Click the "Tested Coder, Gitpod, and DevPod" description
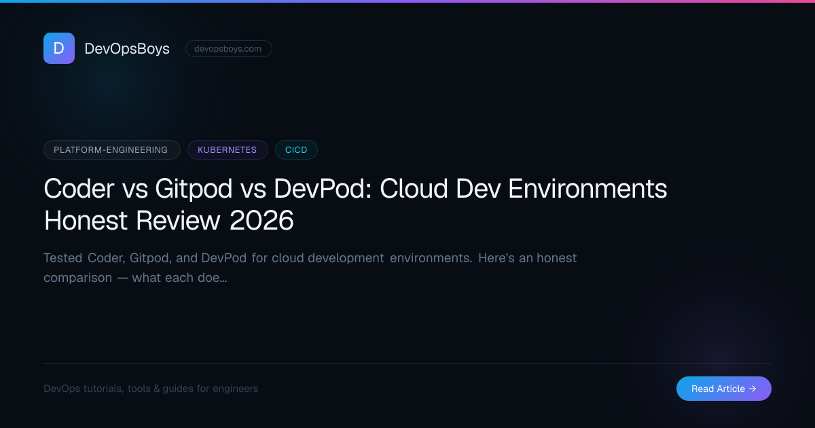815x428 pixels. [310, 268]
